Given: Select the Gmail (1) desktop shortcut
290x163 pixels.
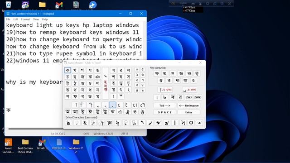Looking at the screenshot, I should click(42, 144).
